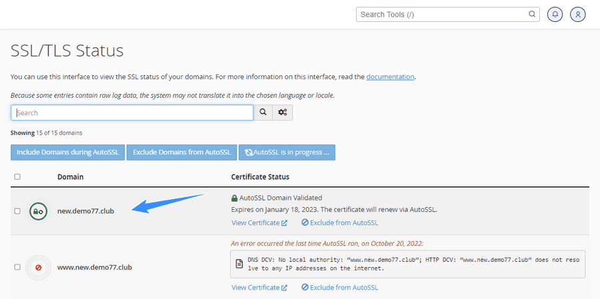Click the AutoSSL Domain Validated lock icon
Viewport: 600px width, 299px height.
[234, 198]
